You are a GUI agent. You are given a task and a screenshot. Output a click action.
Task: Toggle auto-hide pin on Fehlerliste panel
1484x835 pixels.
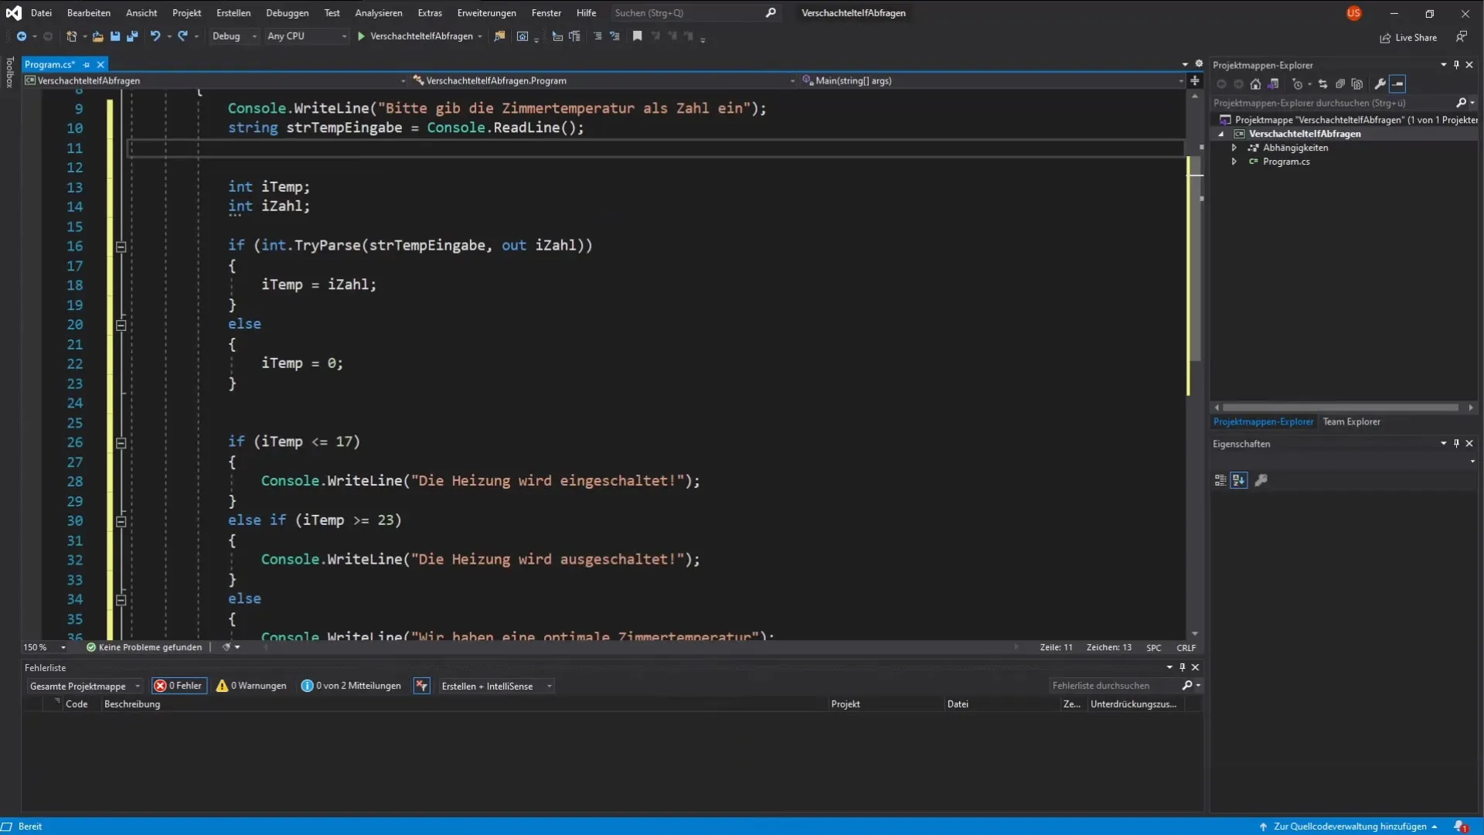point(1182,667)
